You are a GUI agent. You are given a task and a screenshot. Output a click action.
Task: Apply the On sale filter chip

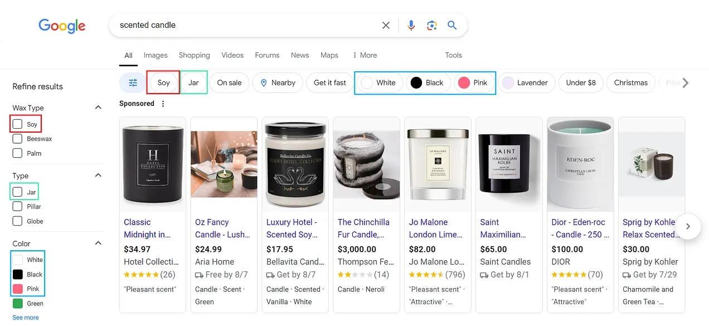[x=229, y=82]
